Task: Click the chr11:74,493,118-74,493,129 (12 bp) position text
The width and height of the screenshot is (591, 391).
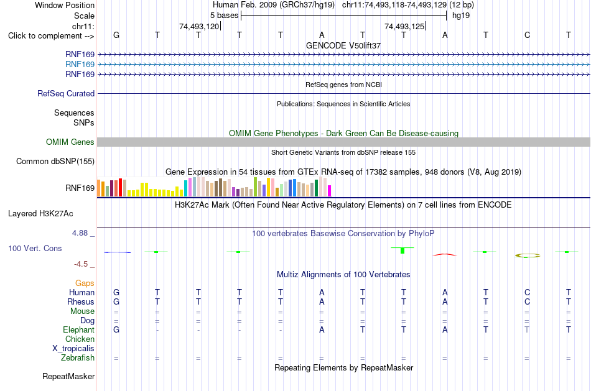Action: tap(408, 5)
